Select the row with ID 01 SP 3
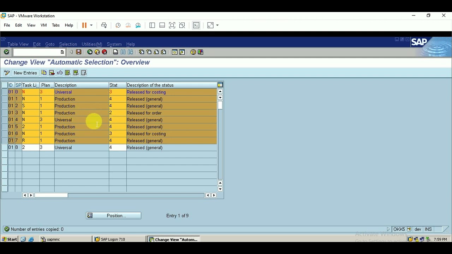 coord(5,113)
